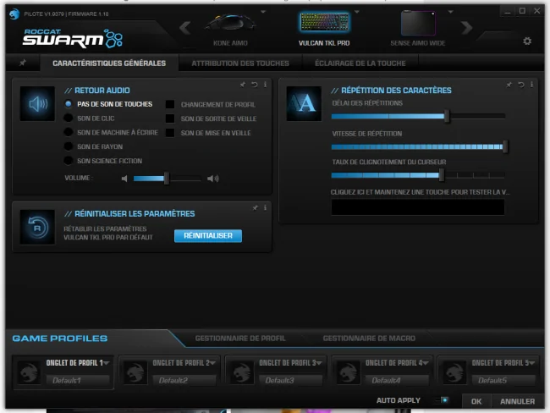Click the Default4 profile icon

pyautogui.click(x=349, y=372)
